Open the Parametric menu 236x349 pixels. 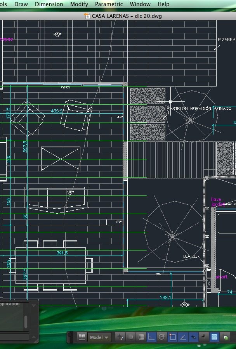(109, 4)
